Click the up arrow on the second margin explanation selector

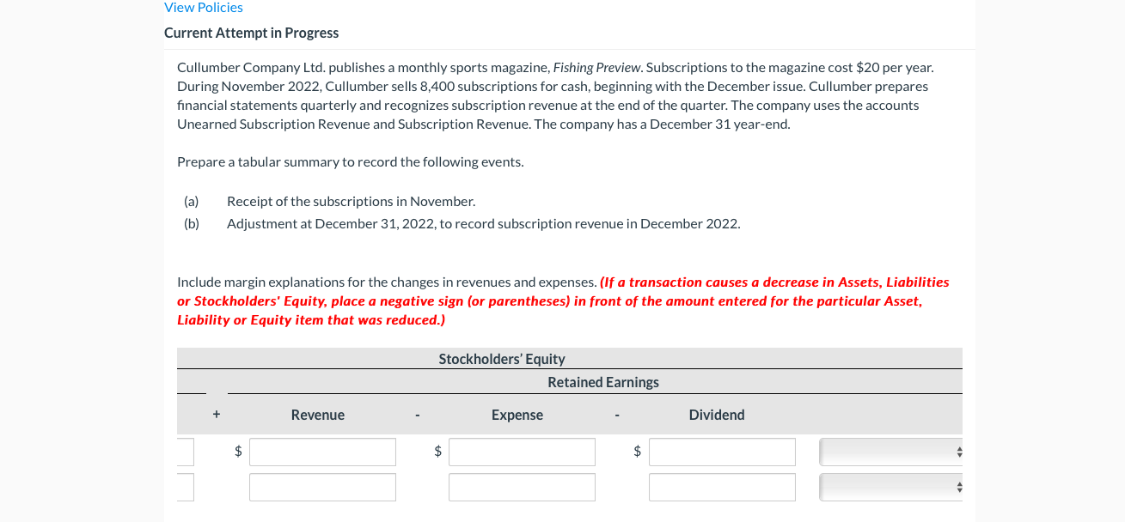click(x=960, y=483)
